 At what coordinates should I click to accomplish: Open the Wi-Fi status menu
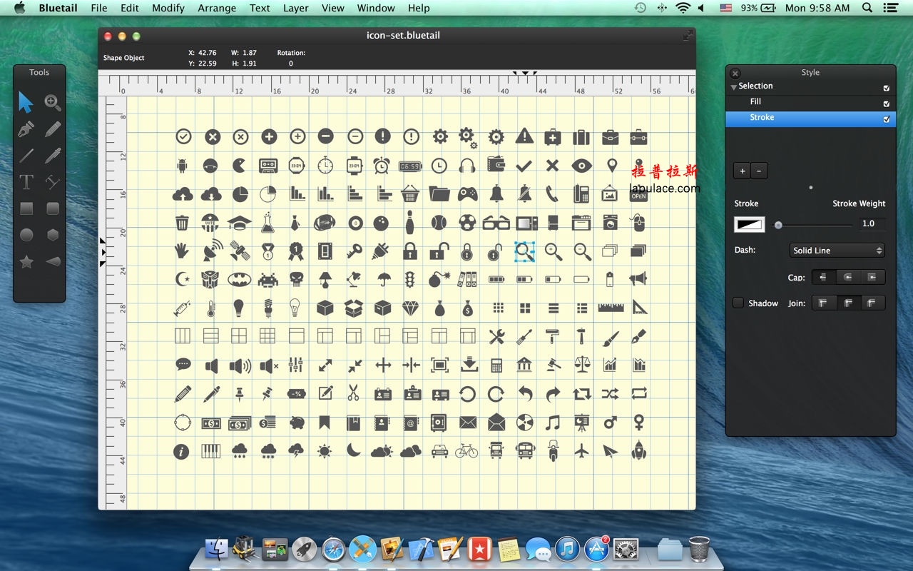(x=683, y=8)
